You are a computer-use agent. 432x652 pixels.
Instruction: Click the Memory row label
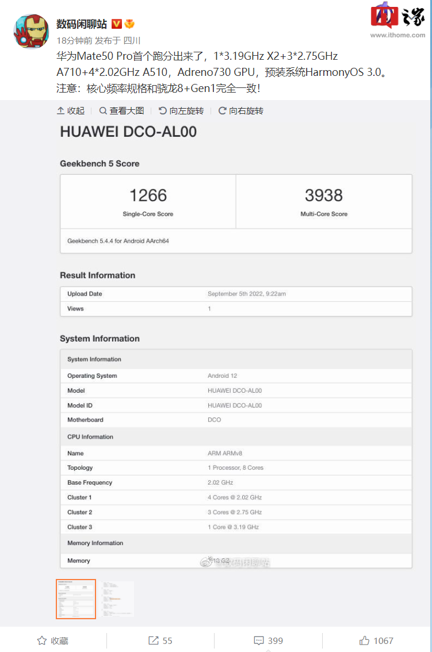[79, 561]
